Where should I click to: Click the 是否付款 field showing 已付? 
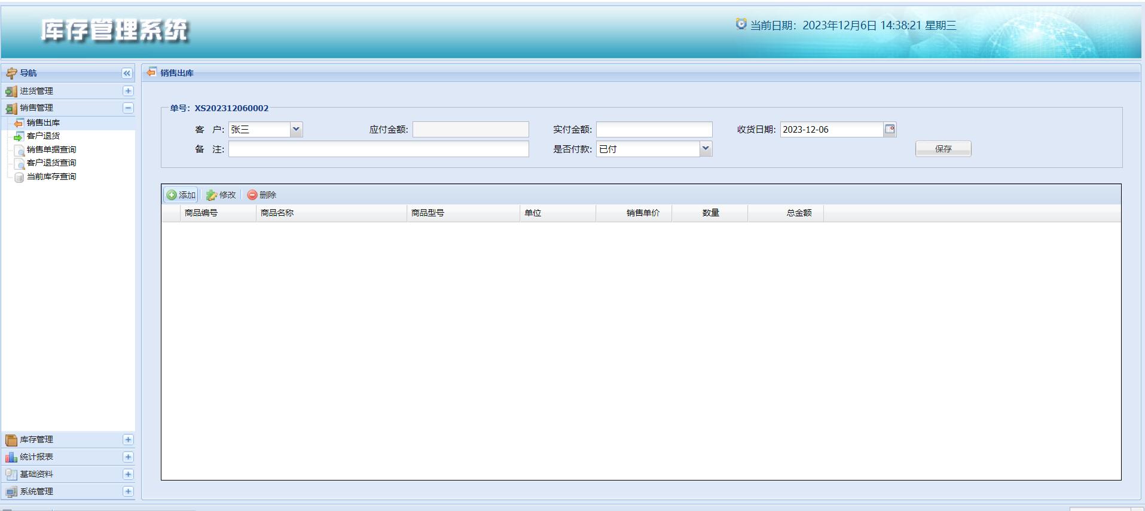pos(648,149)
